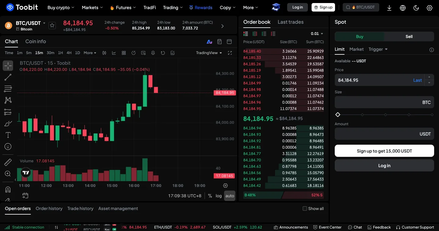
Task: Click the Toobit logo
Action: pos(22,7)
